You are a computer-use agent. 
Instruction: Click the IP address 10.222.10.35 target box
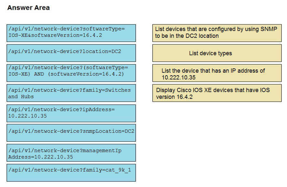(217, 73)
